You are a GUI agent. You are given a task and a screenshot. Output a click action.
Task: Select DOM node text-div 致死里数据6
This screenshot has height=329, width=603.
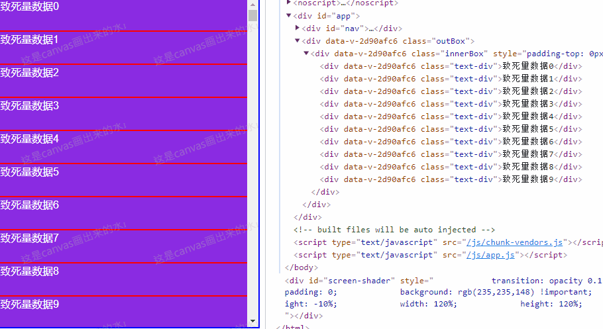point(451,142)
